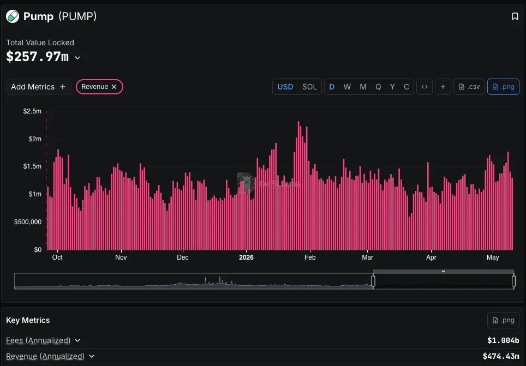Open the Add Metrics menu
The height and width of the screenshot is (366, 526).
tap(38, 87)
